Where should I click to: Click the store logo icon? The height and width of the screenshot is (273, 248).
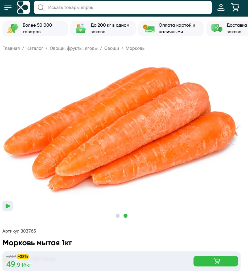click(x=23, y=7)
